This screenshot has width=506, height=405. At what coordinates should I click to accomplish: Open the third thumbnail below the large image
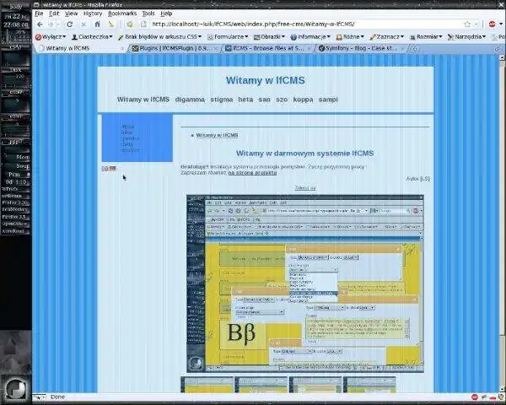click(x=315, y=385)
